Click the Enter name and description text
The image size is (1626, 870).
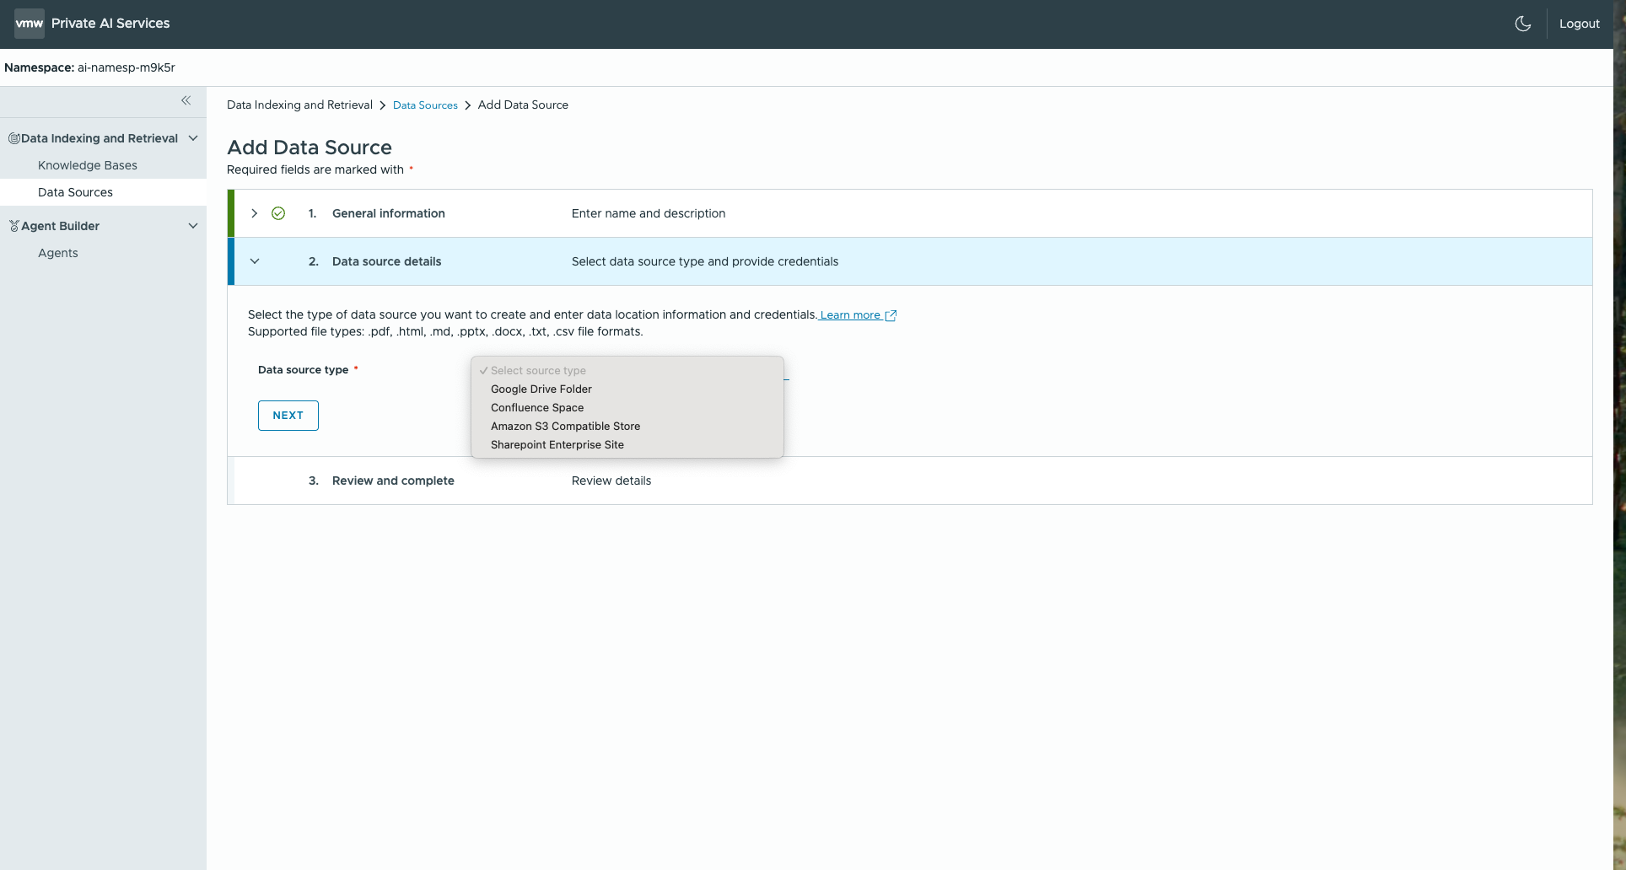(x=649, y=213)
